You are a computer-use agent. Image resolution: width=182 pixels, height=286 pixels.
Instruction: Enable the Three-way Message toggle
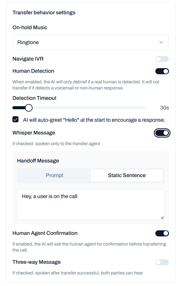[162, 262]
